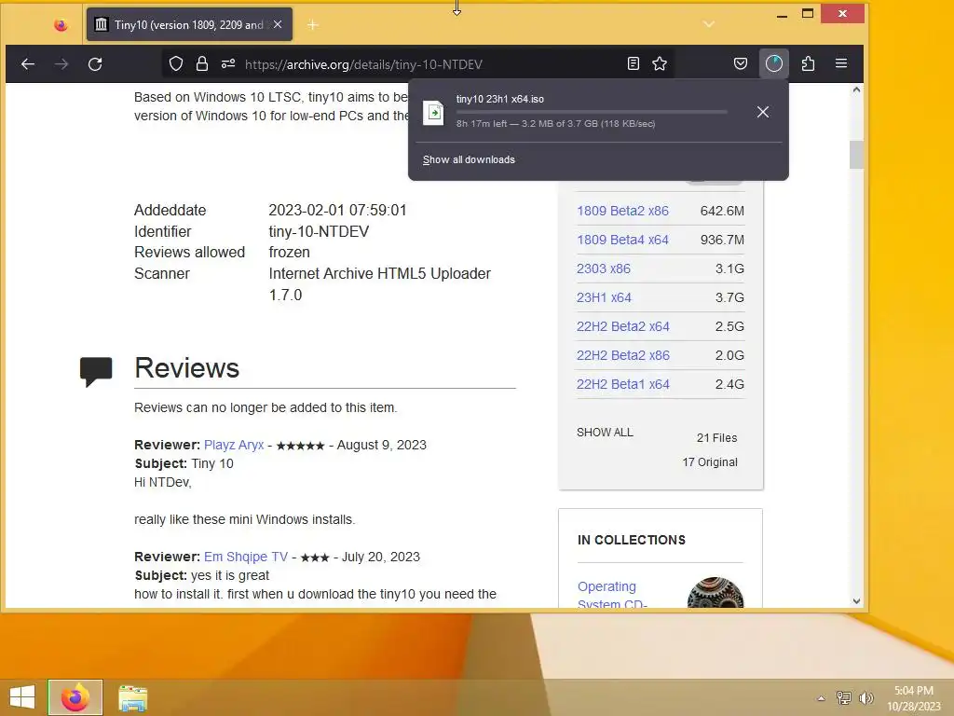The height and width of the screenshot is (716, 954).
Task: Toggle reader view icon
Action: click(634, 63)
